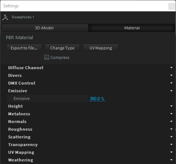Enable the Compress checkbox

click(47, 57)
